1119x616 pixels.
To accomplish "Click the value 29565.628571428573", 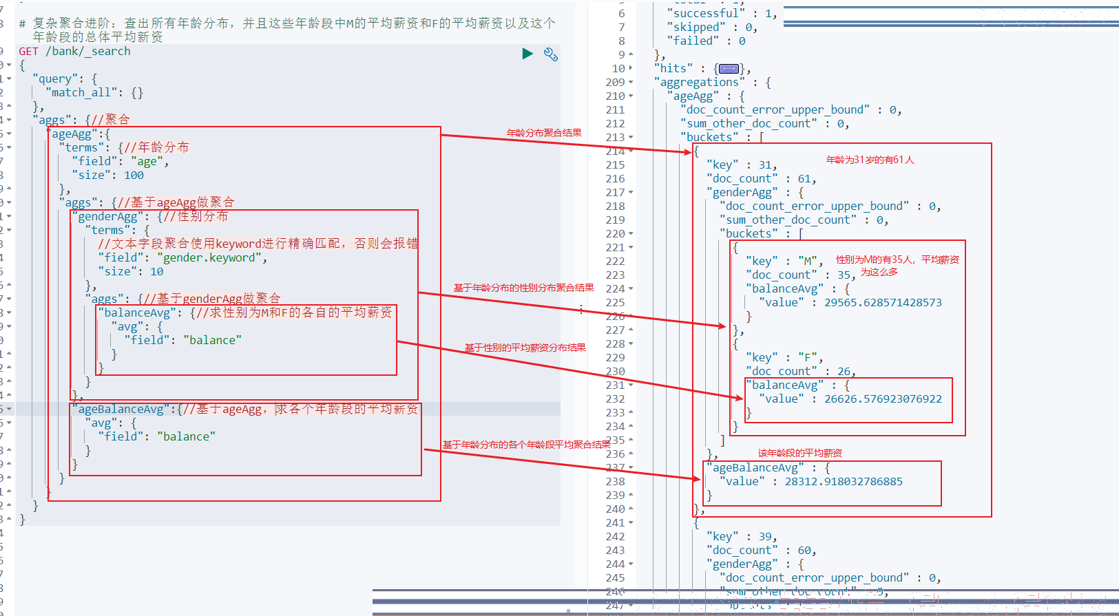I will [883, 302].
